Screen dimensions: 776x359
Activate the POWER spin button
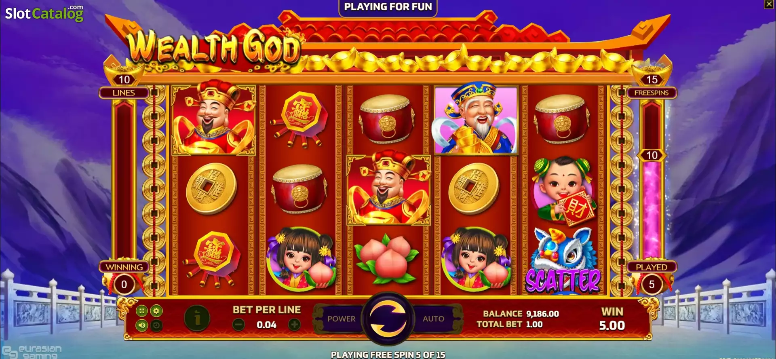pos(341,319)
